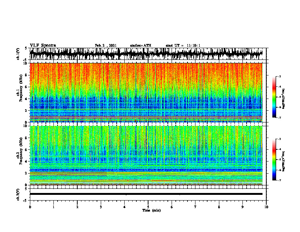Click the "-5" tick on ch.3(V) axis
The width and height of the screenshot is (300, 232).
(x=25, y=201)
